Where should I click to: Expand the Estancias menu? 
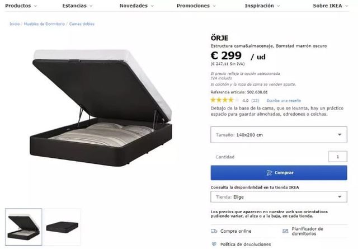(x=77, y=6)
